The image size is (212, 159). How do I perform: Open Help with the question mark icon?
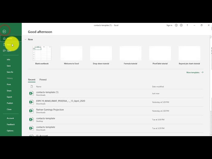[x=187, y=25]
